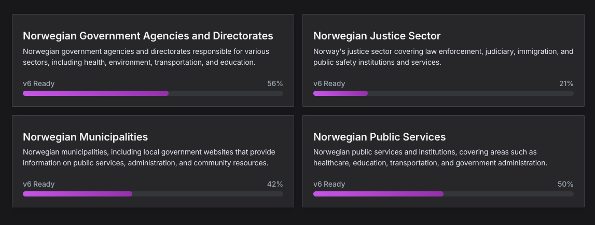Select the Government Agencies card description text
This screenshot has width=595, height=225.
click(146, 57)
